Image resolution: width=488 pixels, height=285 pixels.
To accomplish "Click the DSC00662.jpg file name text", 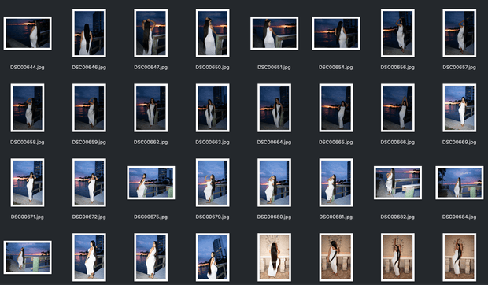I will 150,142.
